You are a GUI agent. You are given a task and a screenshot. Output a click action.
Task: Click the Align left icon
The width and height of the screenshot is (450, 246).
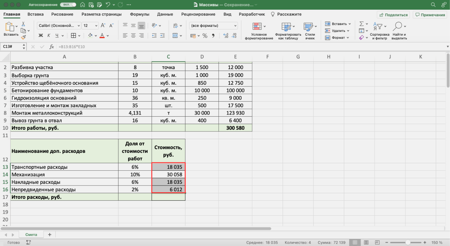point(125,35)
